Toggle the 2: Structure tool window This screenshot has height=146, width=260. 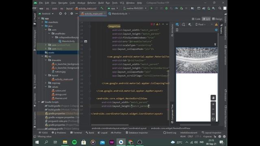[x=35, y=81]
